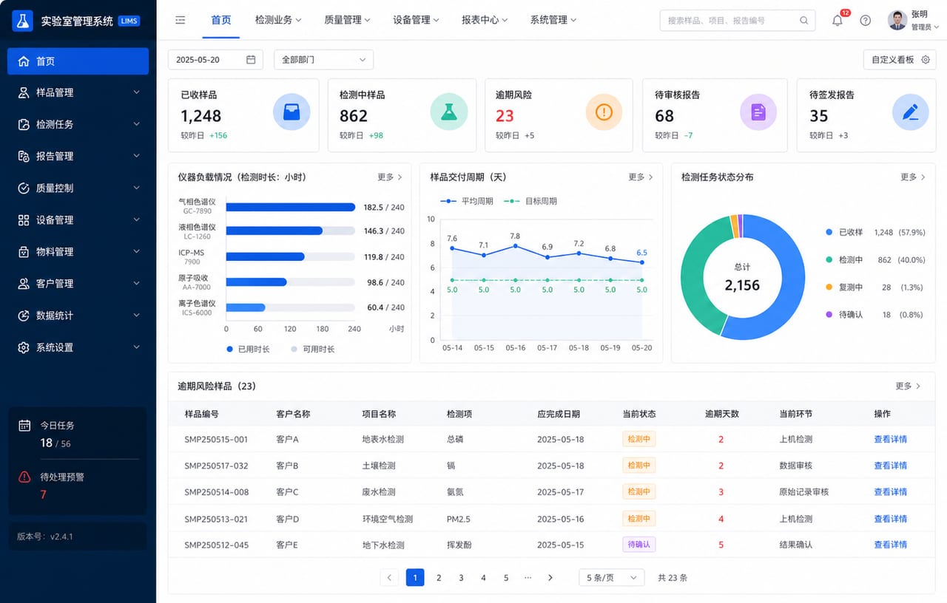This screenshot has height=603, width=947.
Task: Open the 系统管理 top menu
Action: (553, 21)
